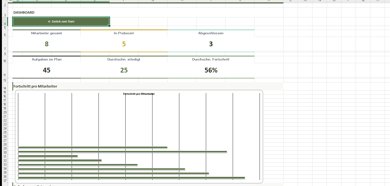The image size is (390, 186).
Task: Click the Zurück zum Start button
Action: (61, 21)
